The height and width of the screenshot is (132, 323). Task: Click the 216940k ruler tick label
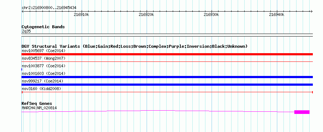click(x=277, y=14)
